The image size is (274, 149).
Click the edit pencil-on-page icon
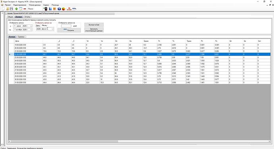point(21,9)
